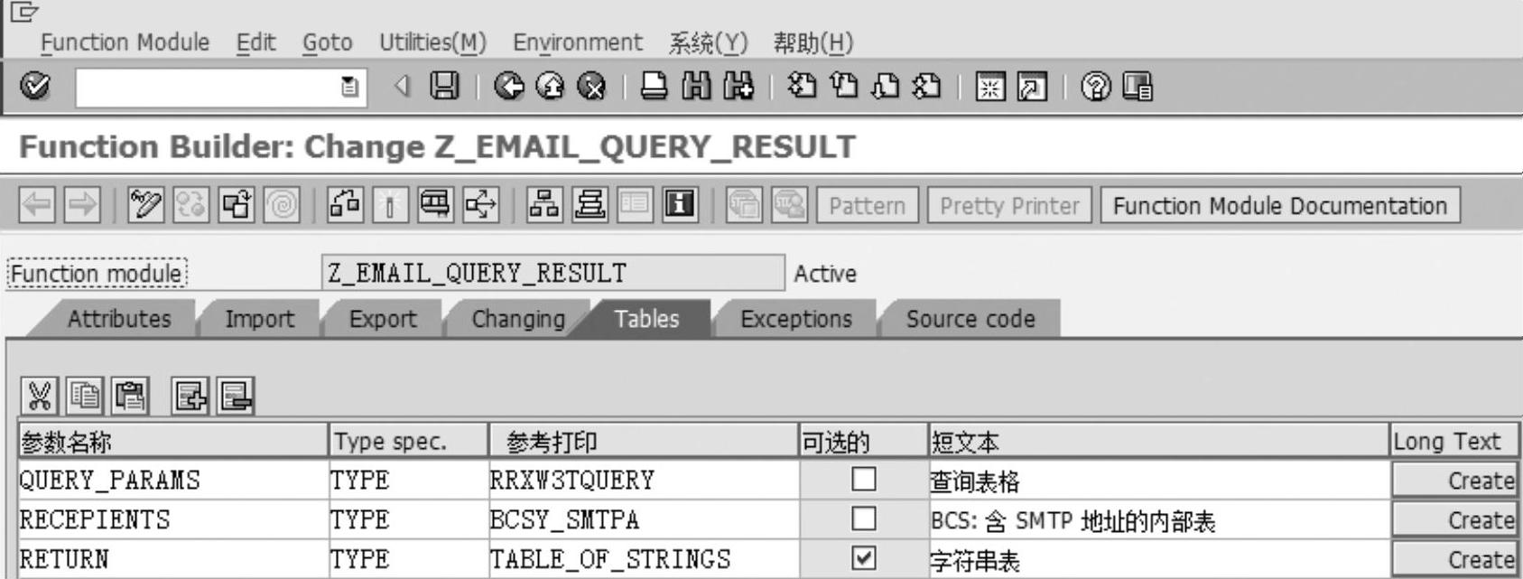Click the Function module name field
The image size is (1523, 579).
pyautogui.click(x=553, y=273)
